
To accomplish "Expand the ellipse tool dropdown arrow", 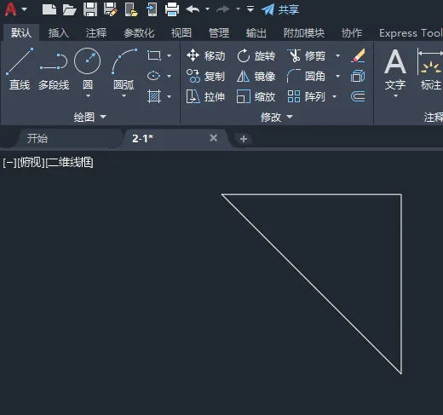I will [169, 76].
